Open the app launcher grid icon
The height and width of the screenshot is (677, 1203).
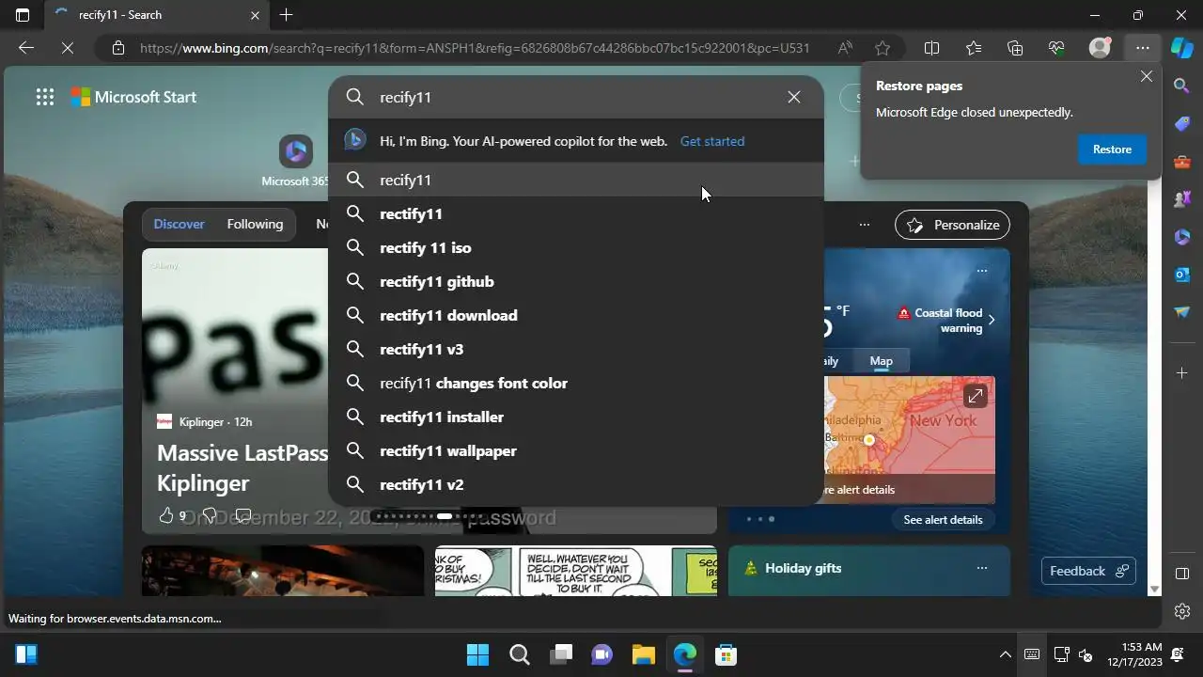(x=44, y=97)
